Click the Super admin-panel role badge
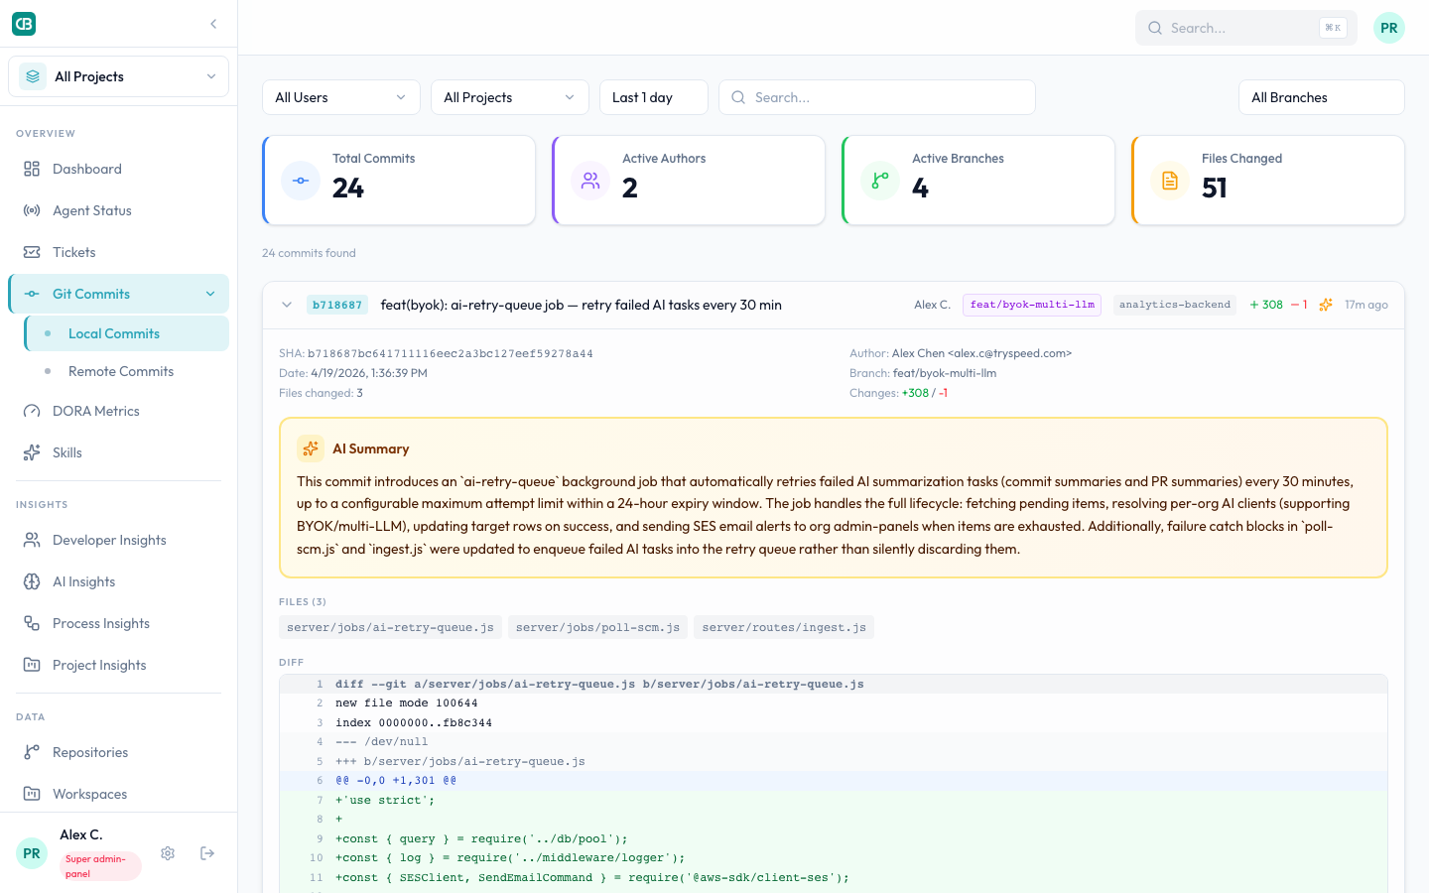1429x893 pixels. point(100,866)
